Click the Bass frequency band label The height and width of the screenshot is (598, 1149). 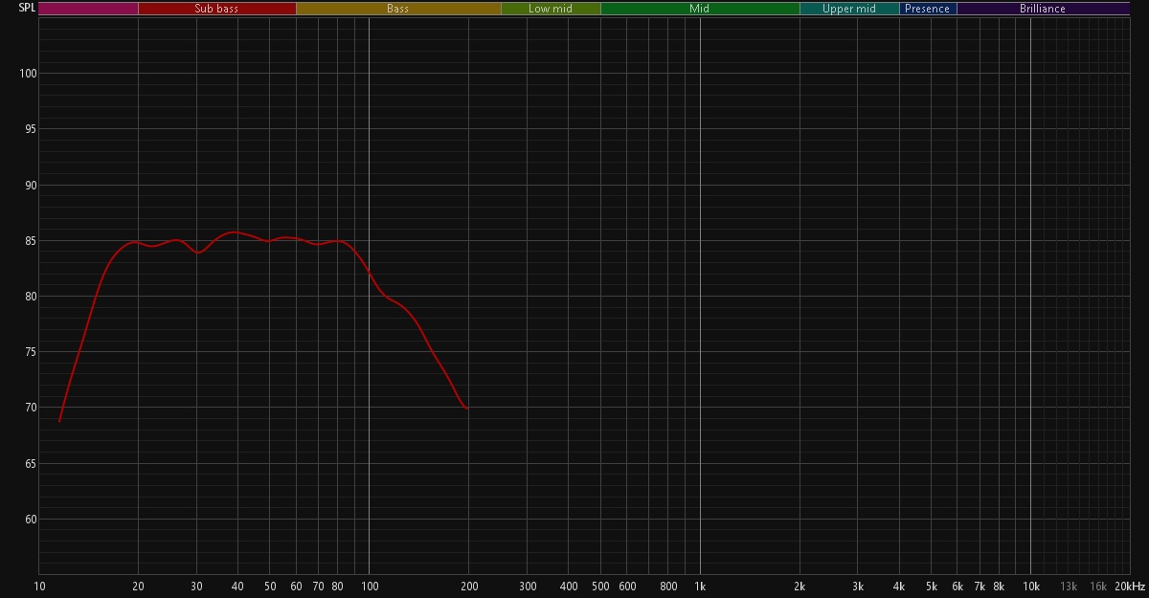397,9
